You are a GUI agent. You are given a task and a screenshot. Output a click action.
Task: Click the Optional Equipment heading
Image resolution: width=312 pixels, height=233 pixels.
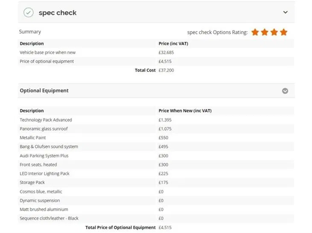(44, 91)
